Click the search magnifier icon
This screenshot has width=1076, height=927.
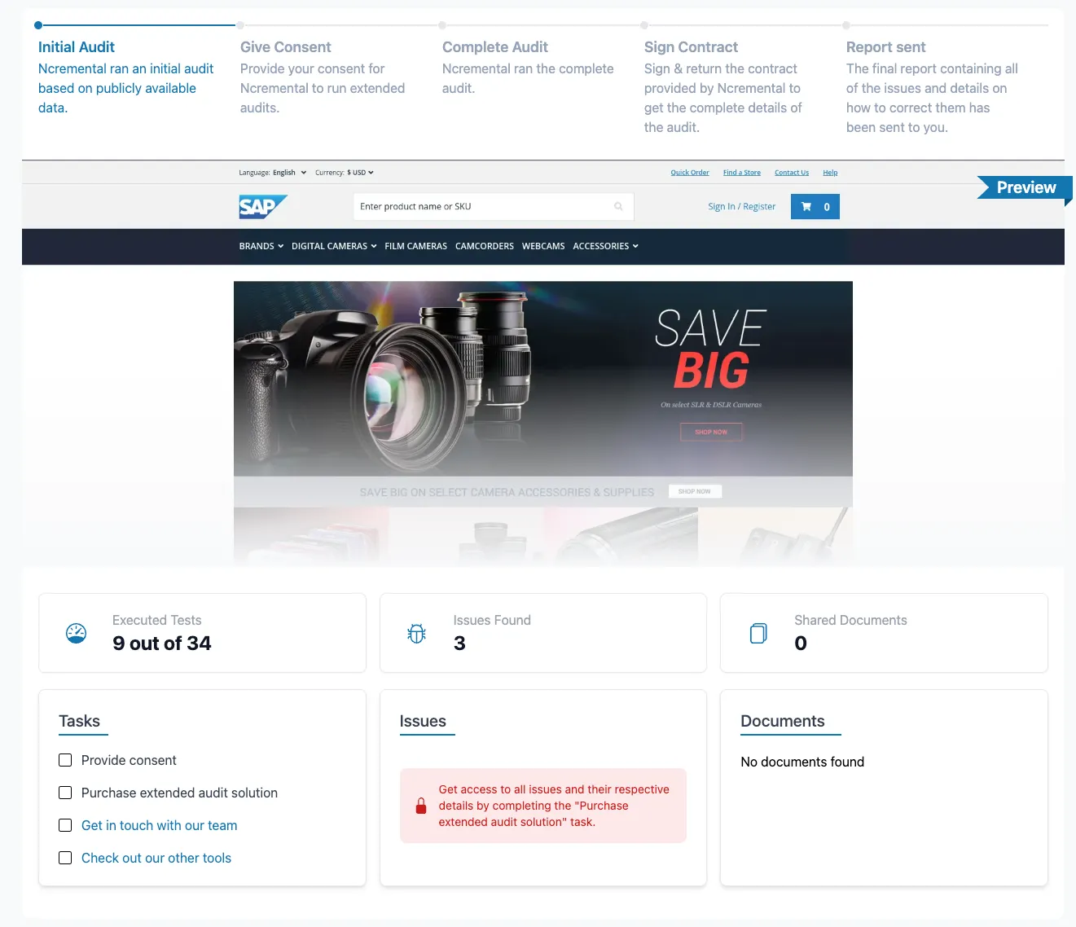click(618, 207)
